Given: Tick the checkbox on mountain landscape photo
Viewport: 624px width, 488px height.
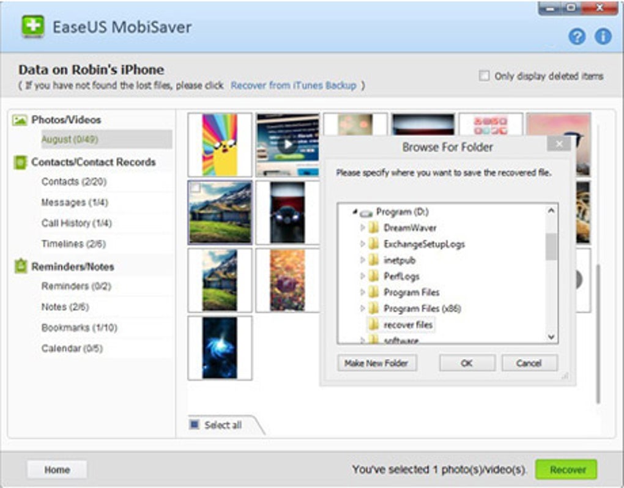Looking at the screenshot, I should (x=195, y=188).
